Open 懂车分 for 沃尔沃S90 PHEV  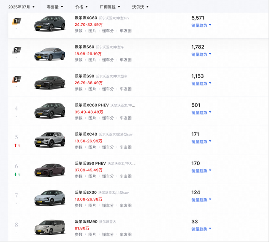pyautogui.click(x=108, y=176)
